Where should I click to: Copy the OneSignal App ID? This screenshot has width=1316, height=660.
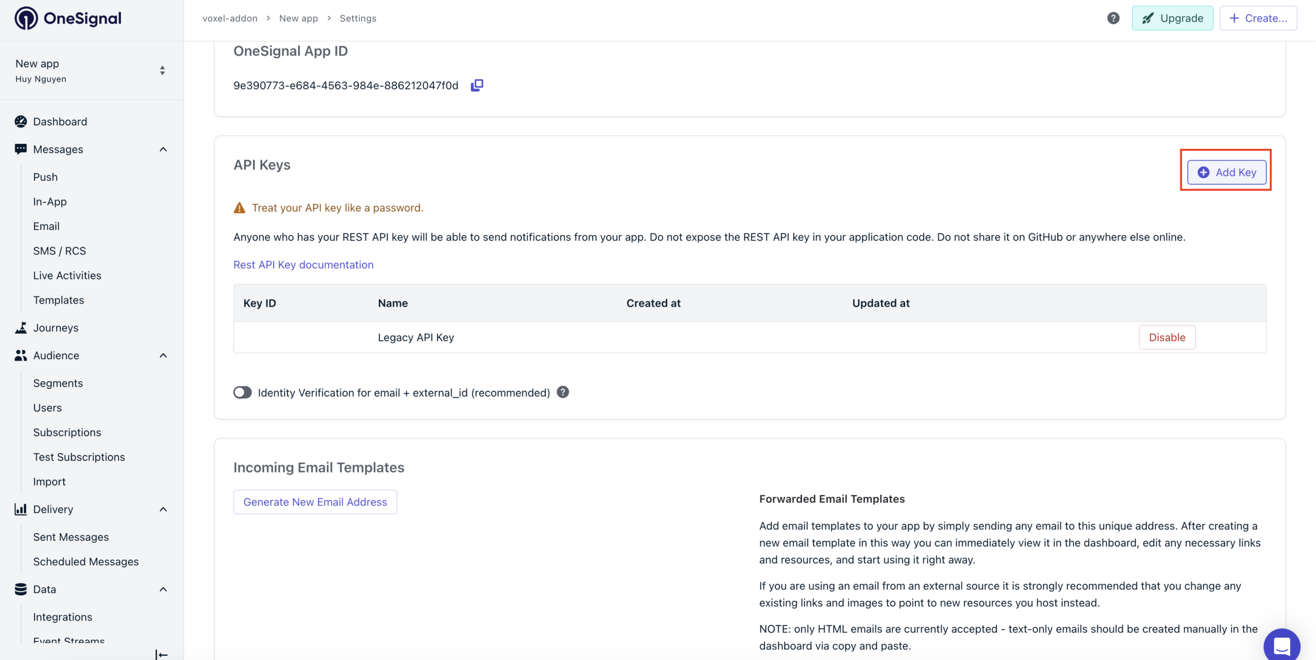tap(477, 85)
